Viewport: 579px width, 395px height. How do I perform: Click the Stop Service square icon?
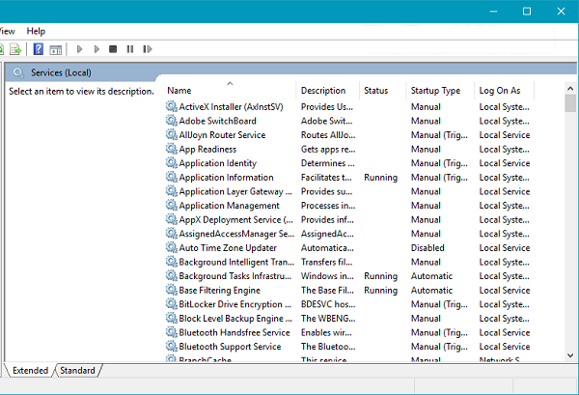[x=113, y=48]
